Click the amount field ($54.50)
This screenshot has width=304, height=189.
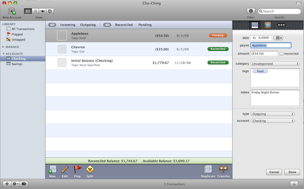coord(264,54)
